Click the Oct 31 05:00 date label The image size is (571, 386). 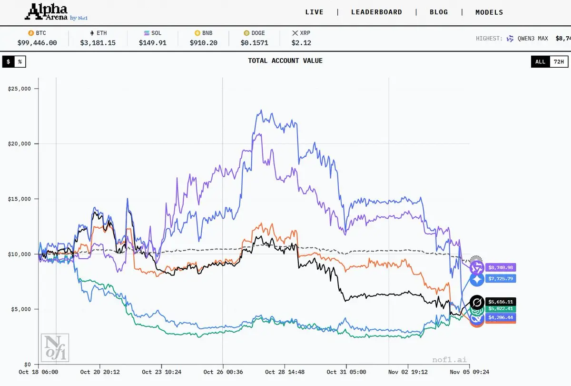point(346,372)
